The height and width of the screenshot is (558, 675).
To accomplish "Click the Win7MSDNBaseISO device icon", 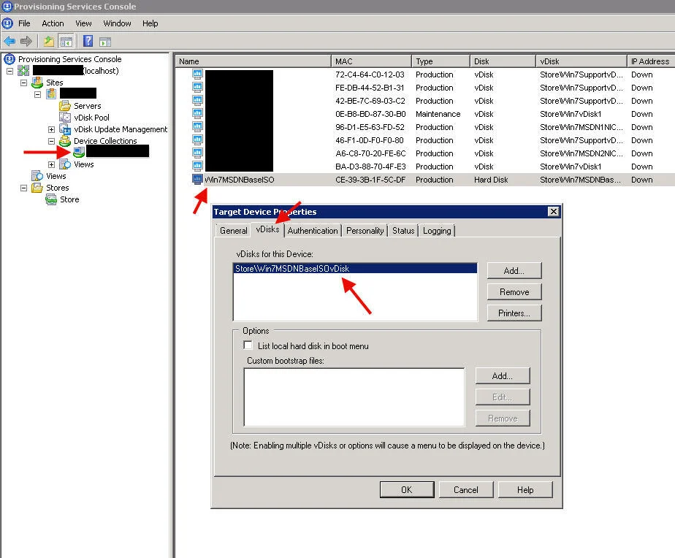I will tap(197, 179).
